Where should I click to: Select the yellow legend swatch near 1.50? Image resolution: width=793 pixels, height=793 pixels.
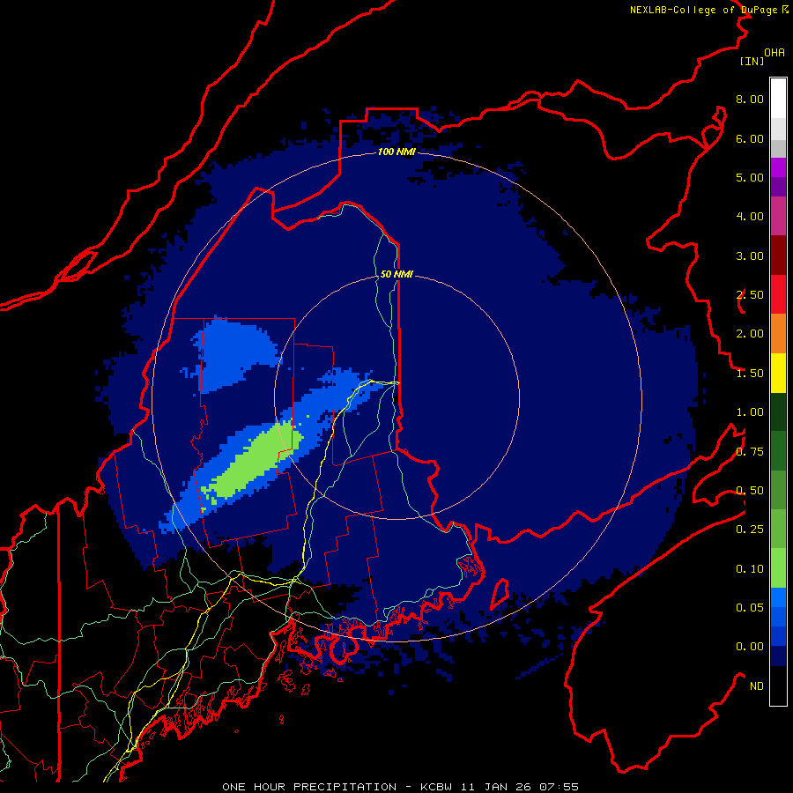tap(778, 373)
